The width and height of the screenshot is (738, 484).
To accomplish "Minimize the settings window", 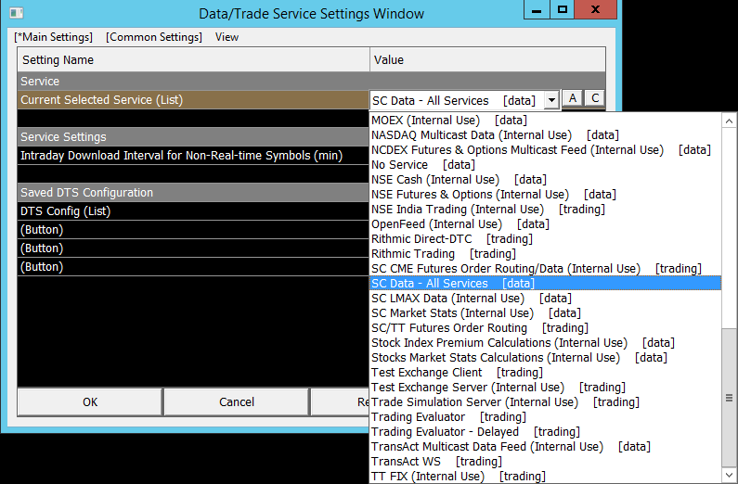I will point(537,10).
